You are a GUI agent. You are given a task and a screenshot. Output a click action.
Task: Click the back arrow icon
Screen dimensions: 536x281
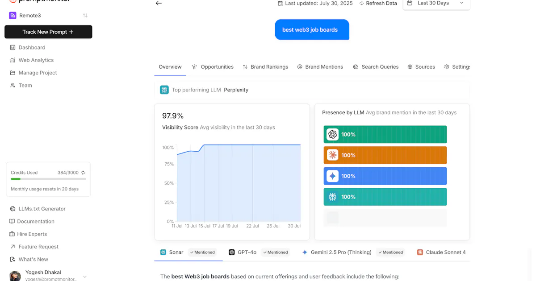(159, 3)
